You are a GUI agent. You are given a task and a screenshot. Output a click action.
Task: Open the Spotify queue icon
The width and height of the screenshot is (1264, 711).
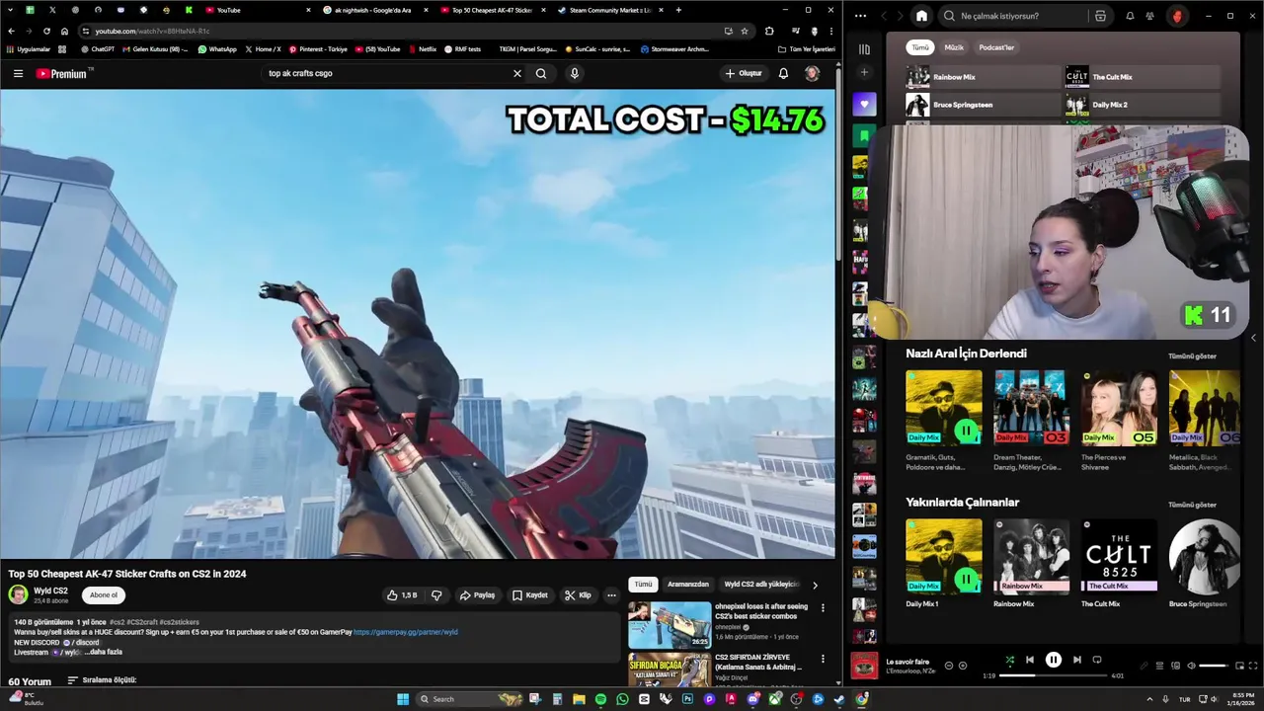1160,666
